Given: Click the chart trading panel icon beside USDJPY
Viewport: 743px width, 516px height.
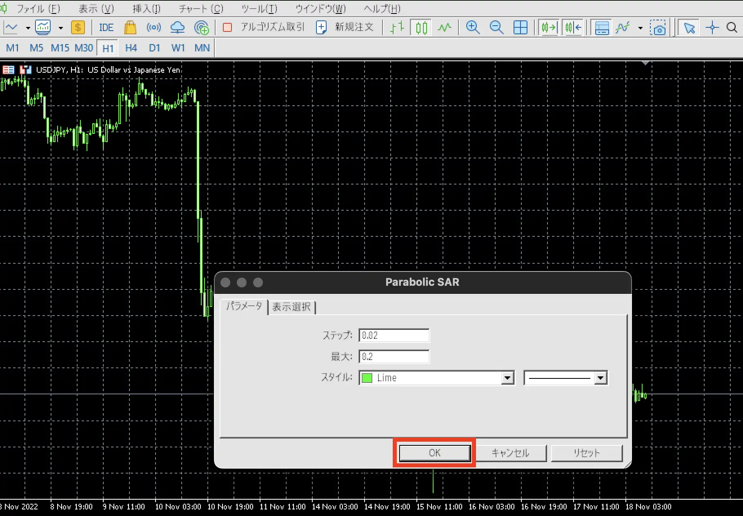Looking at the screenshot, I should (x=26, y=70).
